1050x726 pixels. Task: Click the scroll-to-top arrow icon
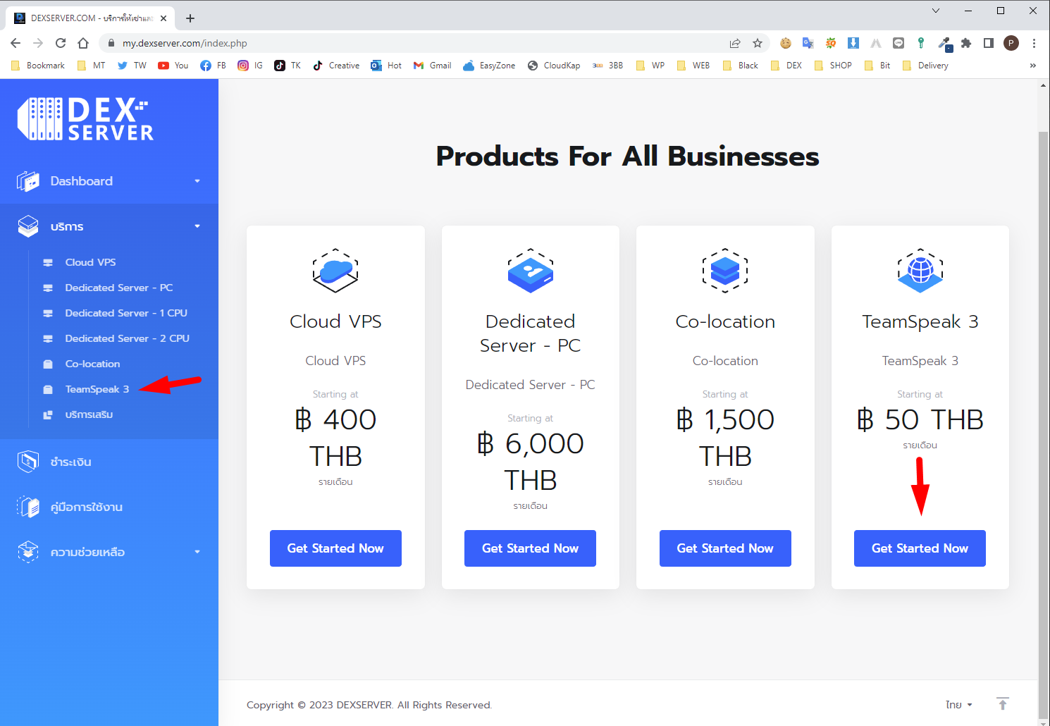[x=1002, y=703]
